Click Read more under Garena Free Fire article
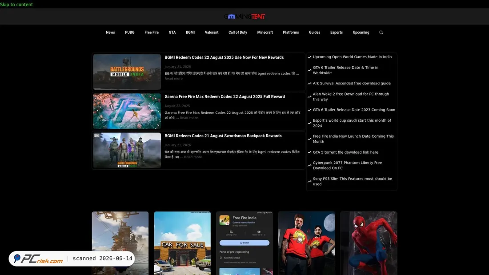This screenshot has height=275, width=489. (x=188, y=118)
